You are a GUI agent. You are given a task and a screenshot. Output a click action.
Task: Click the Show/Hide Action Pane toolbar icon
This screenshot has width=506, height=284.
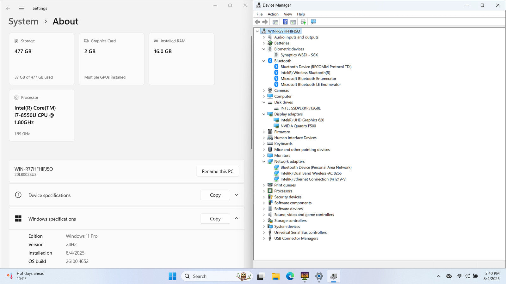[x=293, y=22]
